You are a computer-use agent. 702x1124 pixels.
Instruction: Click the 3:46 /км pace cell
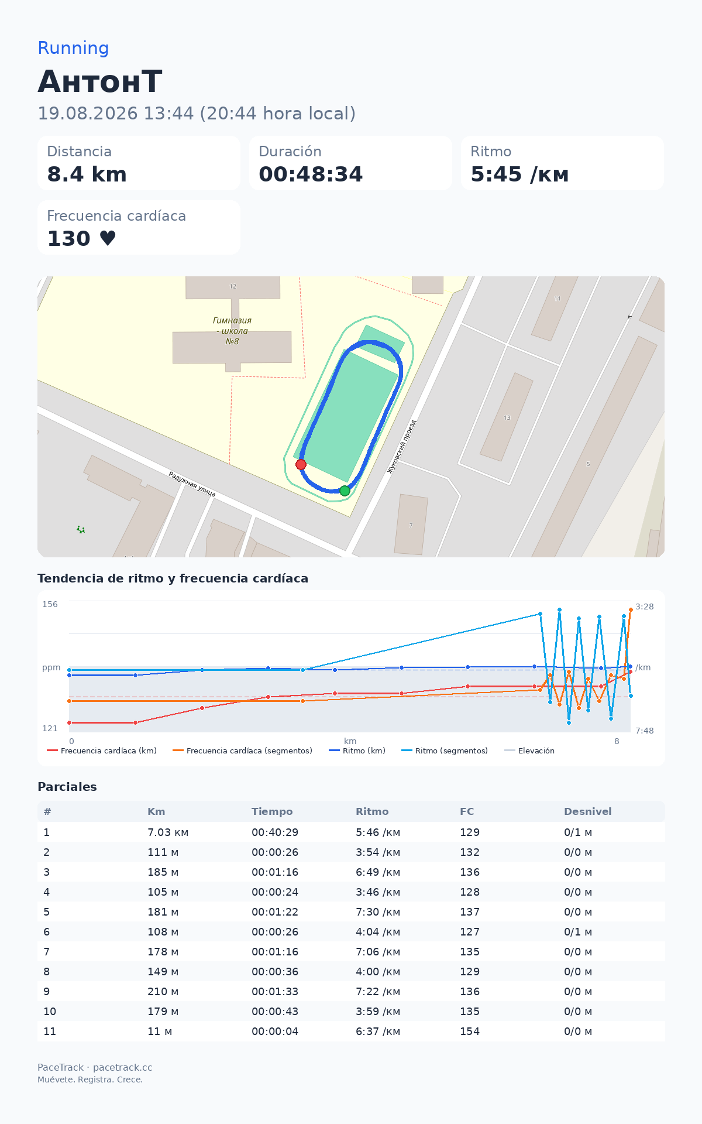click(x=378, y=892)
